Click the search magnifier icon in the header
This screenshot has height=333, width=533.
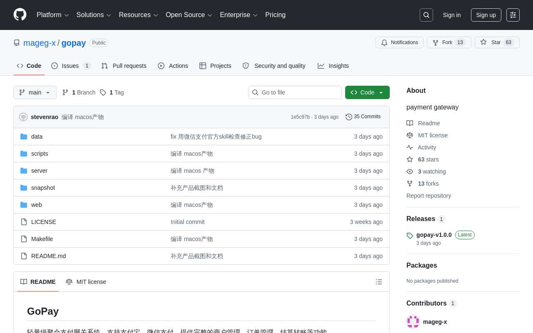click(426, 15)
